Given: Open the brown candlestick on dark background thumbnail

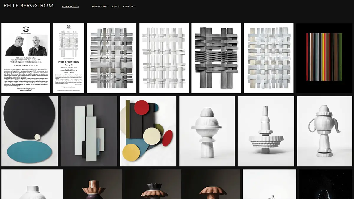Looking at the screenshot, I should pyautogui.click(x=94, y=184).
